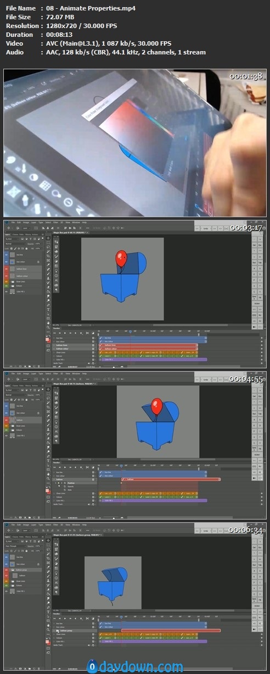Open the Window menu in the 00:06:34 frame
The height and width of the screenshot is (674, 270).
(x=76, y=524)
